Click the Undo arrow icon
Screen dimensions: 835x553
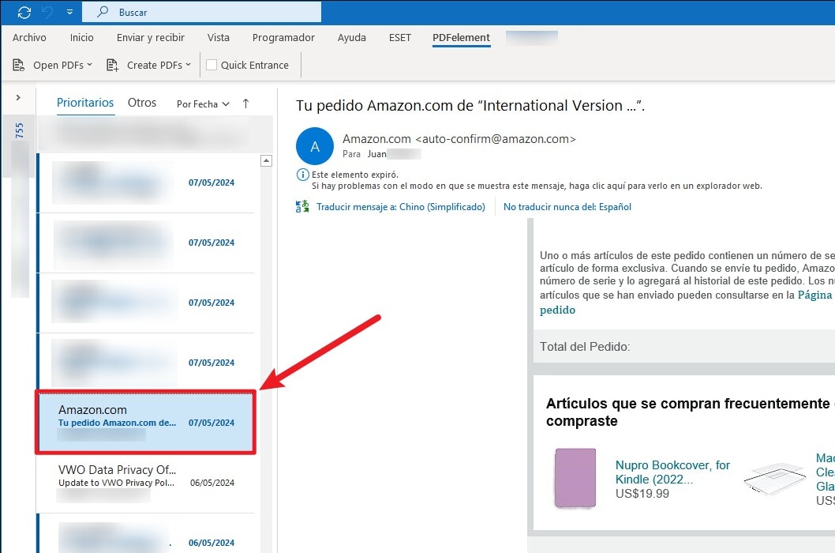[47, 12]
